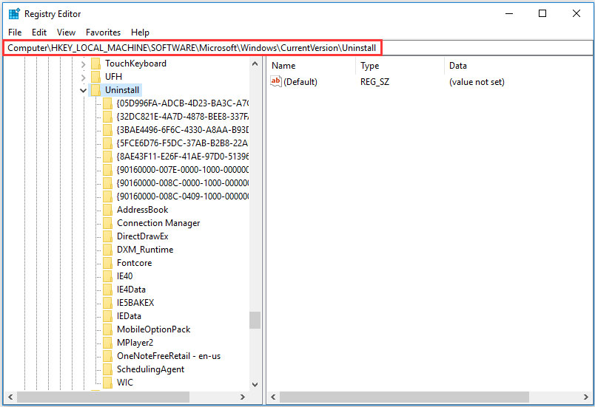Click folder icon of {90160000-008C-0000 key
This screenshot has height=407, width=595.
[108, 183]
